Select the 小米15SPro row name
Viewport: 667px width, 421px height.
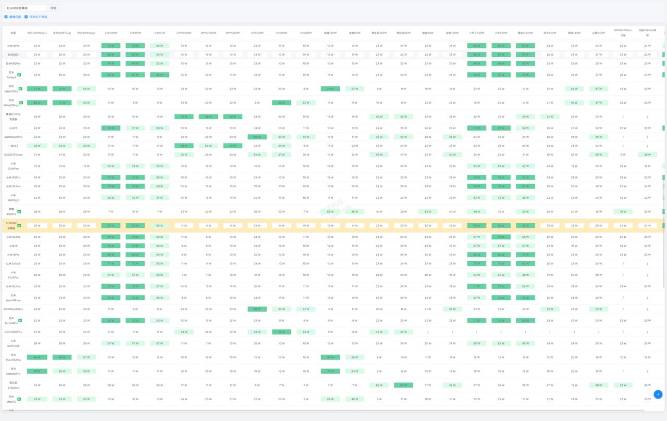[x=13, y=177]
